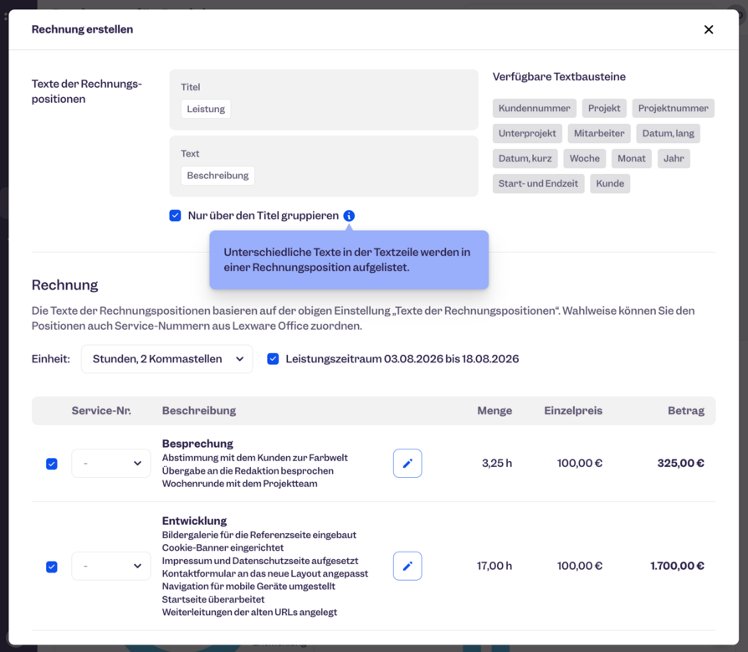The image size is (748, 652).
Task: Add the Start- und Endzeit text block
Action: [538, 184]
